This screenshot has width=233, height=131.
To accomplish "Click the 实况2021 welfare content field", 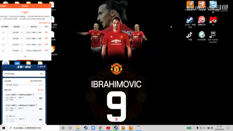I will pos(34,51).
